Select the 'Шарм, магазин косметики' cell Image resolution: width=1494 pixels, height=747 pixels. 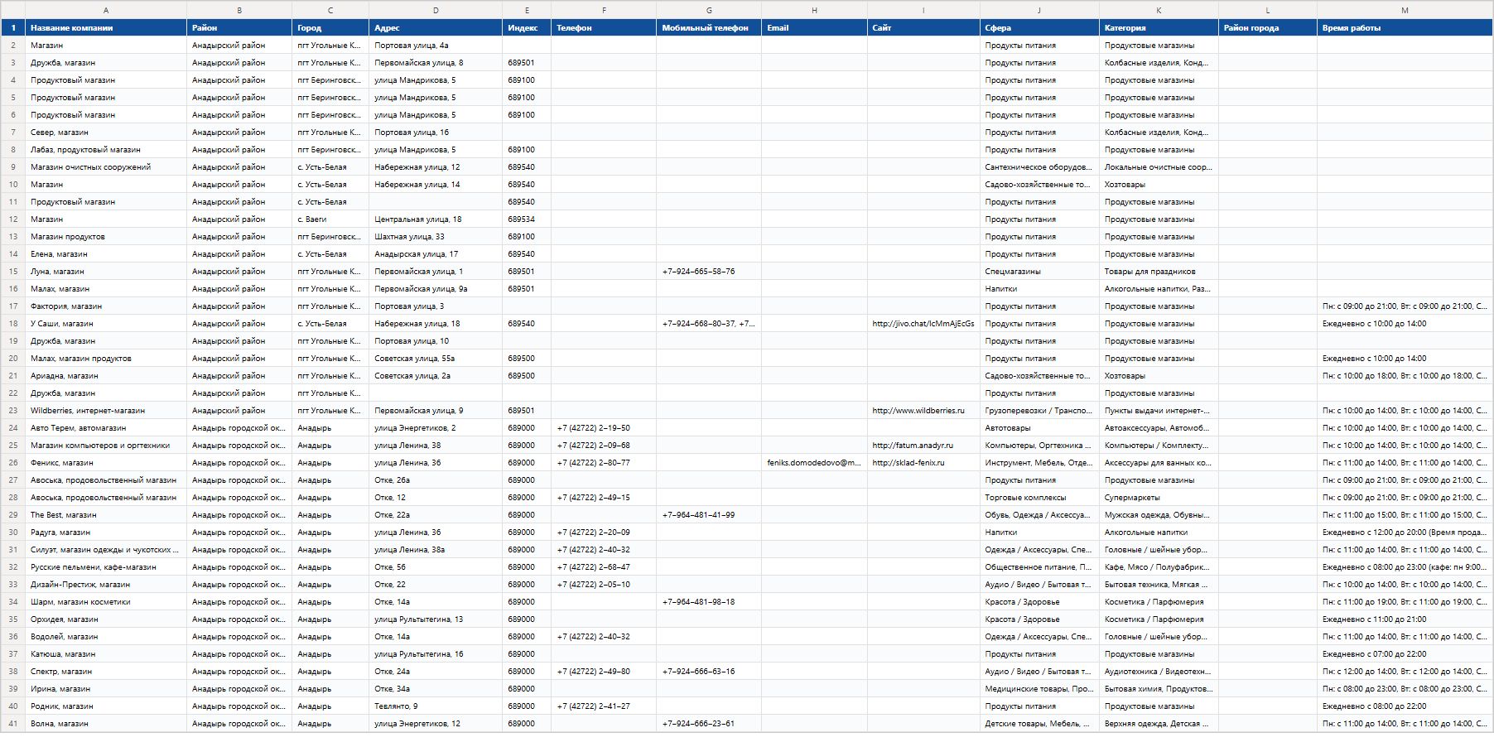click(x=106, y=602)
